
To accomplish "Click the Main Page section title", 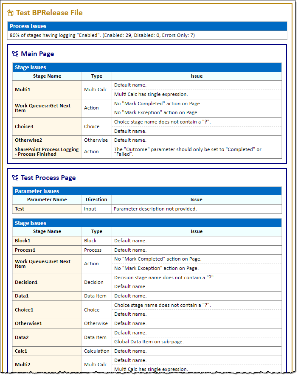I will pyautogui.click(x=37, y=54).
